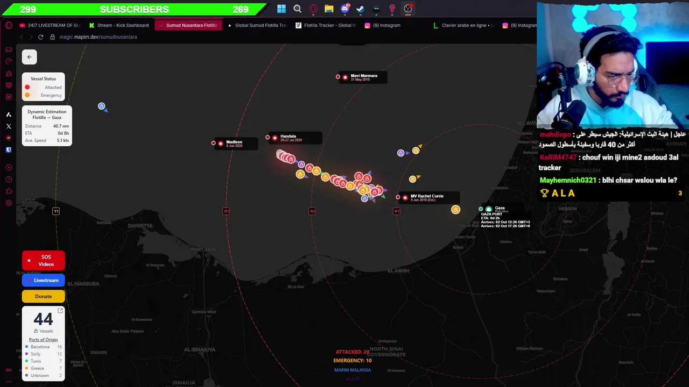689x387 pixels.
Task: Open extensions cube sidebar icon
Action: point(9,191)
